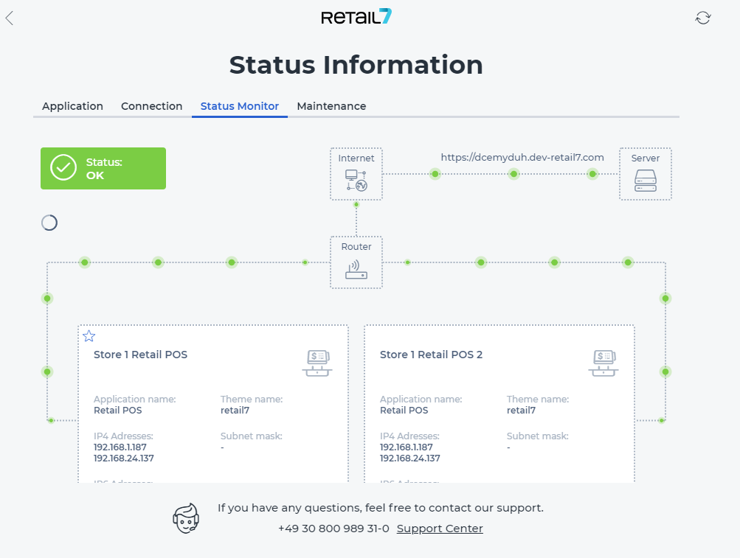Click theme name retail7 in Store 1 Retail POS

(235, 411)
